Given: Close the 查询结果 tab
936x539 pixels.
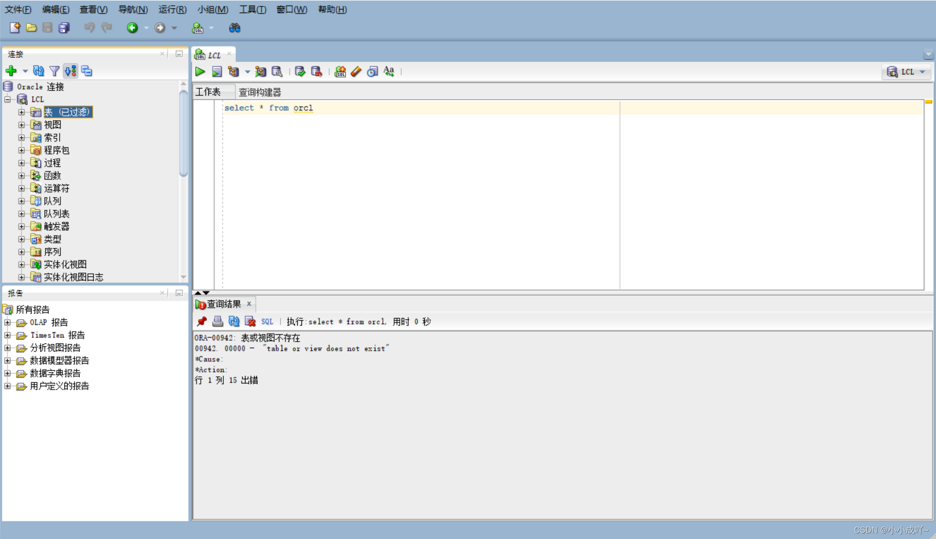Looking at the screenshot, I should pyautogui.click(x=249, y=304).
